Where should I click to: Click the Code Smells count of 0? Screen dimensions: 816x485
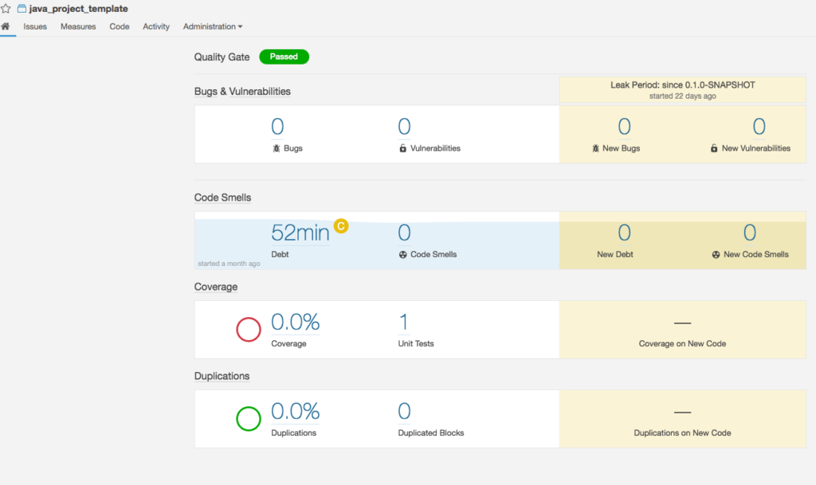click(x=404, y=233)
